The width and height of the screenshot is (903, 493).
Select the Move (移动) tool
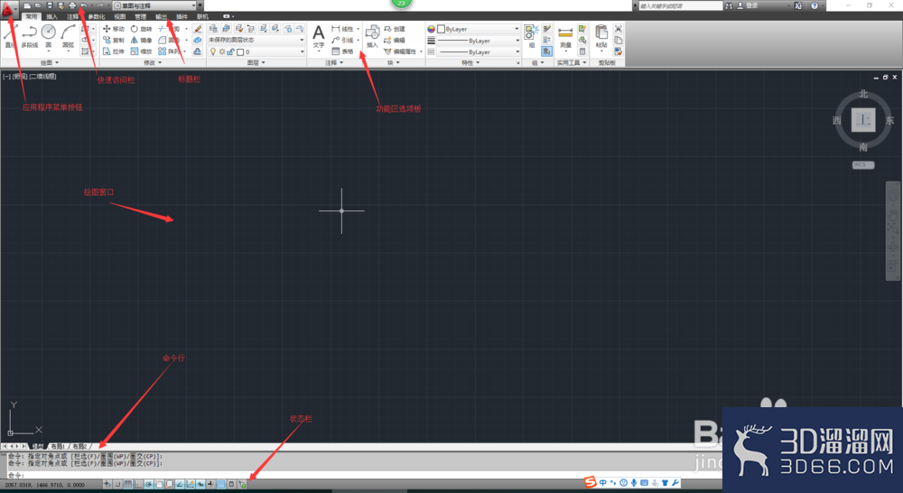coord(114,29)
